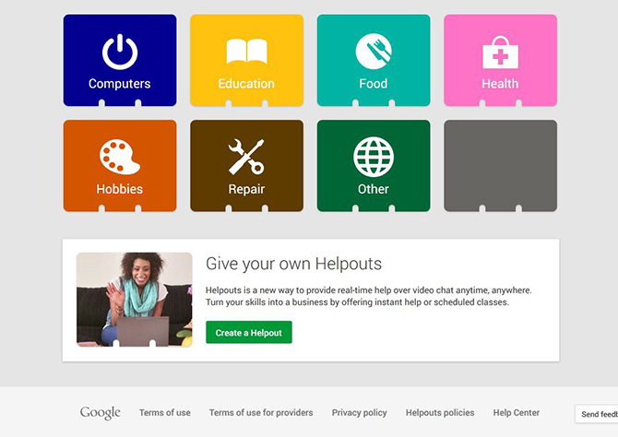Click the empty gray category tile
618x437 pixels.
pos(500,166)
